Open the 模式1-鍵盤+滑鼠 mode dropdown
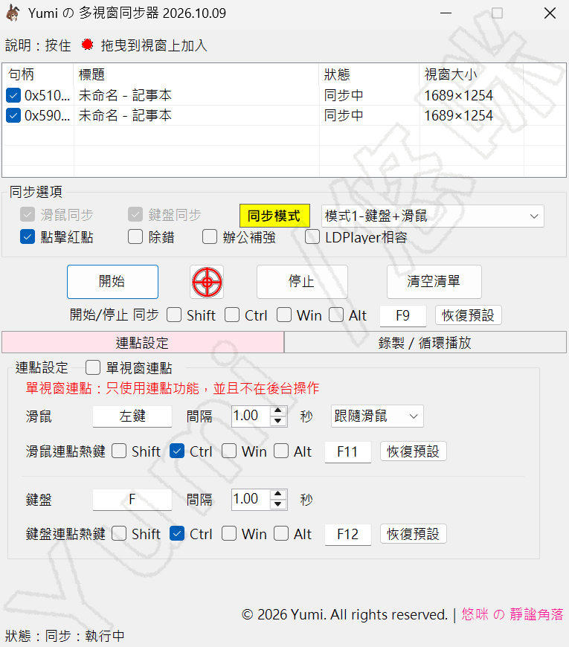 432,216
